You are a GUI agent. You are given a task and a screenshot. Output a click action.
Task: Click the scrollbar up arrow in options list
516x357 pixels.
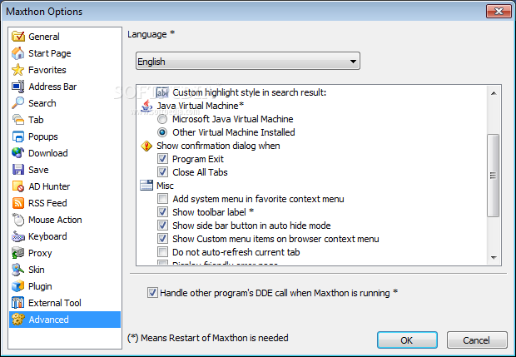click(494, 93)
